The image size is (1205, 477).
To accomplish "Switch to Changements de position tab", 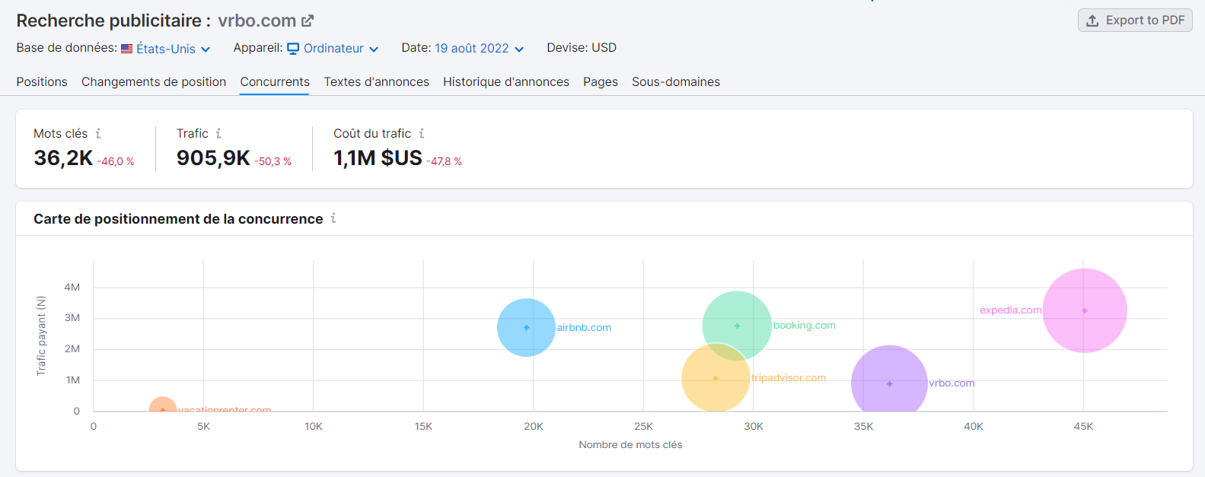I will 154,81.
